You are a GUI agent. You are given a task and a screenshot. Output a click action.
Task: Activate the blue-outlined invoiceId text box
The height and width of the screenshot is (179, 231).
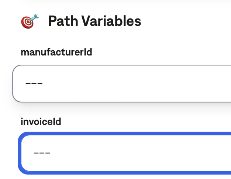click(125, 153)
